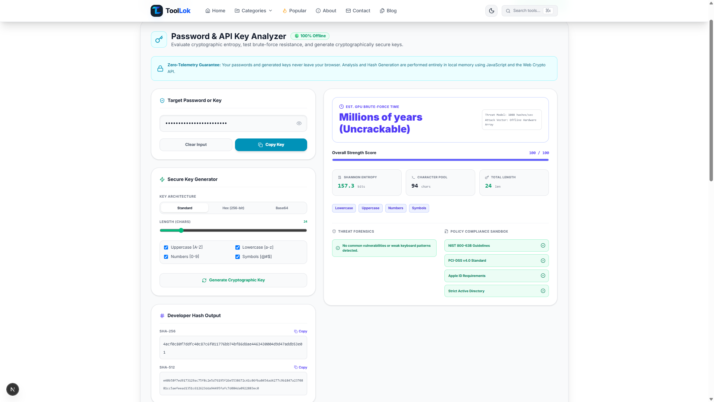Image resolution: width=714 pixels, height=402 pixels.
Task: Copy the SHA-256 hash
Action: 300,331
